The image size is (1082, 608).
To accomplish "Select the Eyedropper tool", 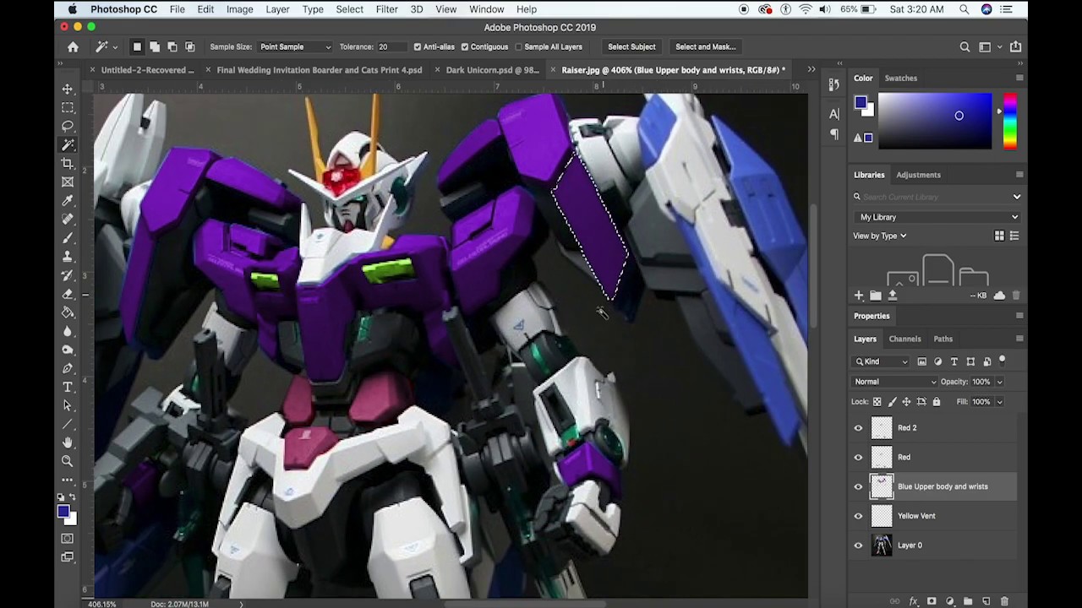I will coord(68,200).
